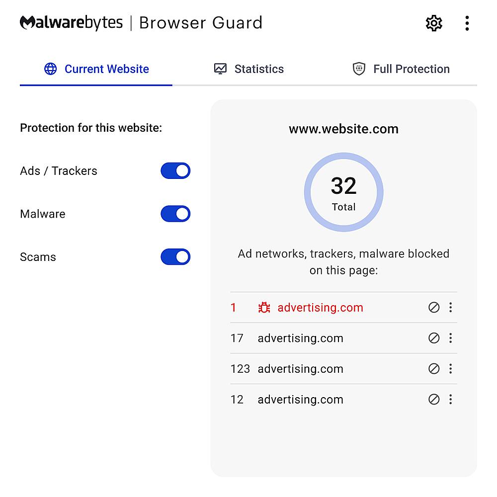Toggle Scams protection off
Viewport: 497px width, 497px height.
point(175,257)
